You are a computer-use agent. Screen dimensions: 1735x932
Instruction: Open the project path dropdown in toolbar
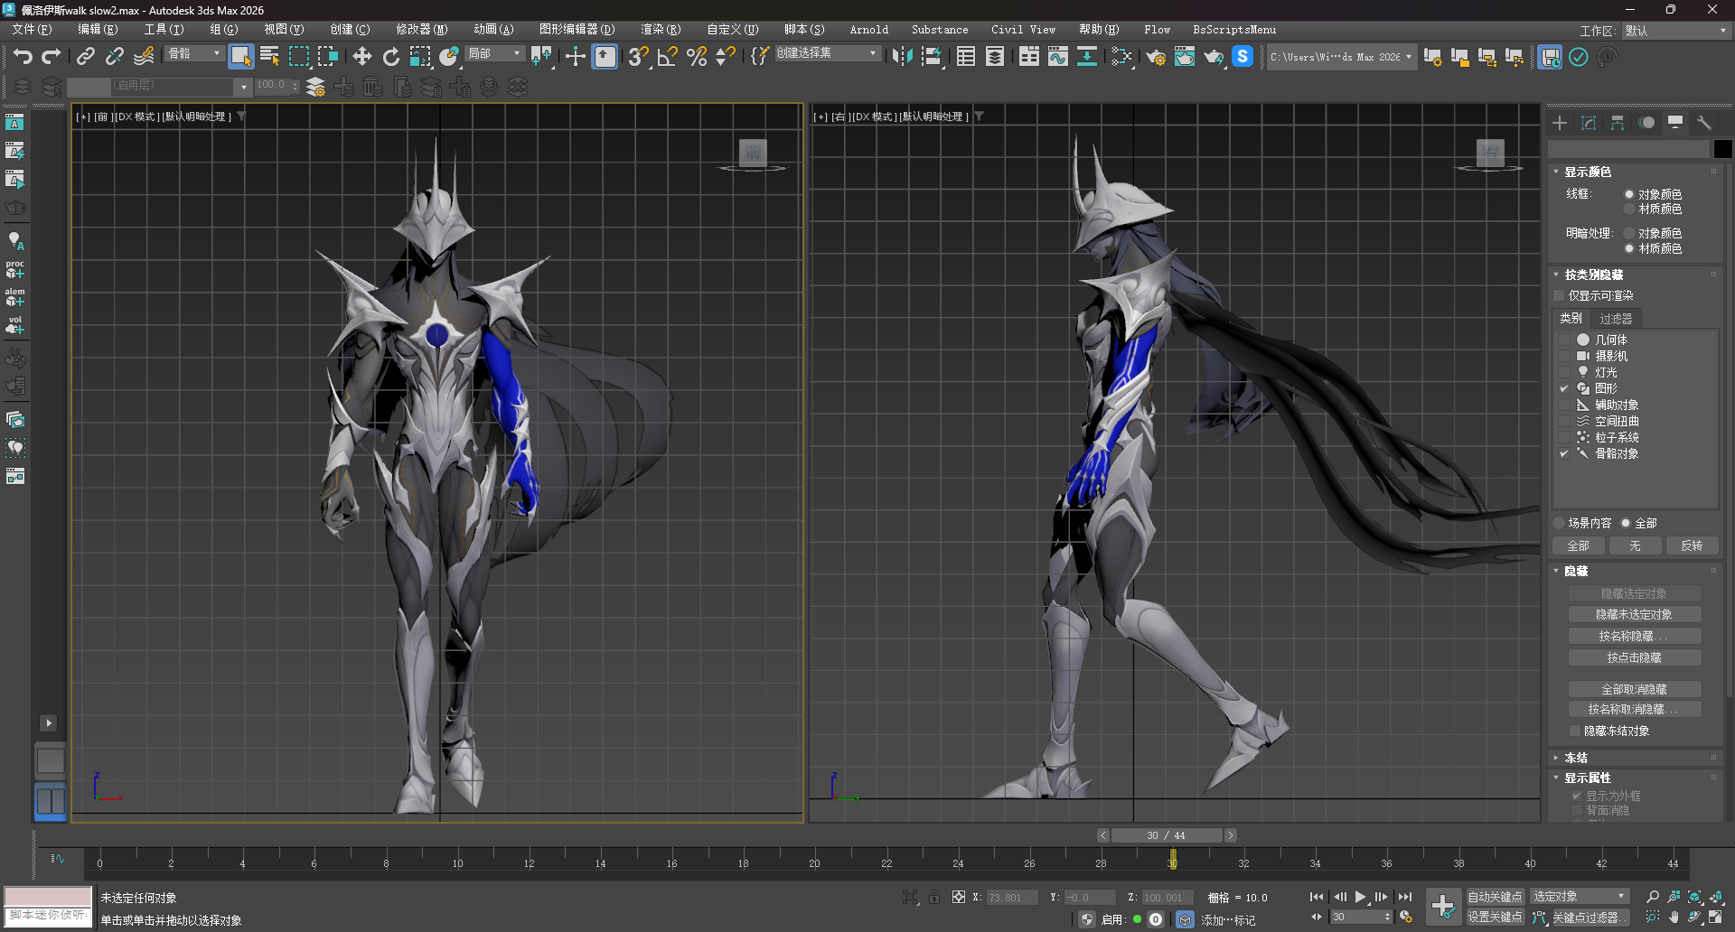pyautogui.click(x=1341, y=57)
